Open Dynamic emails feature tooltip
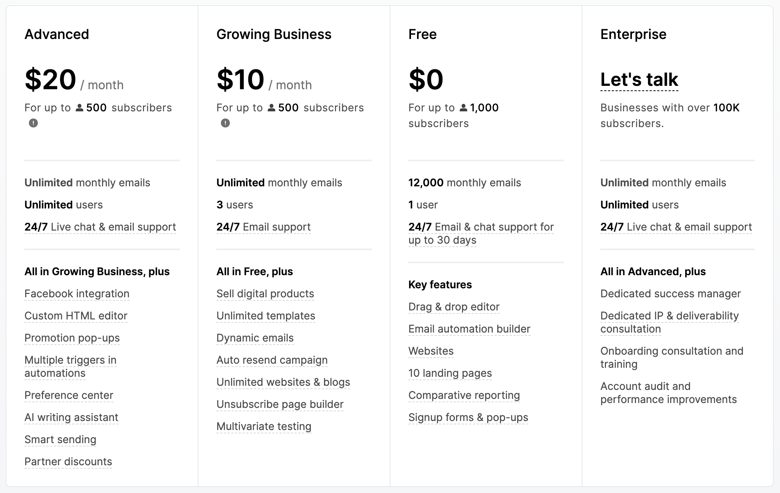 [x=255, y=338]
